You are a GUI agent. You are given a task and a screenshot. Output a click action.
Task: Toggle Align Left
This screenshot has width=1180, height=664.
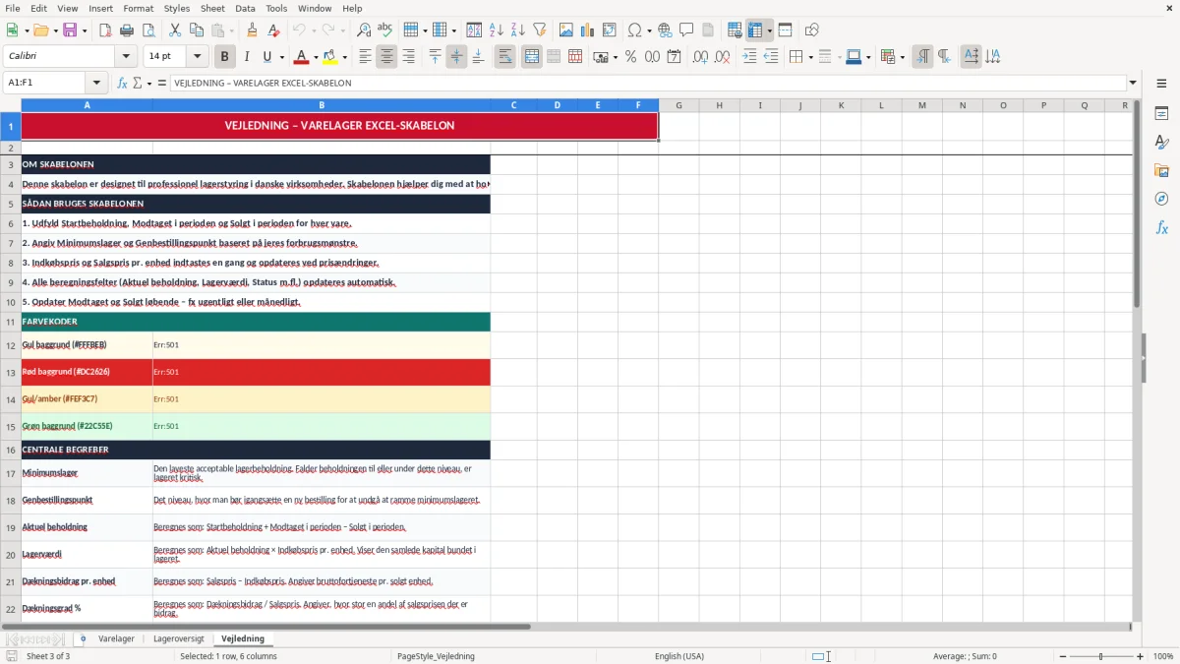[365, 57]
